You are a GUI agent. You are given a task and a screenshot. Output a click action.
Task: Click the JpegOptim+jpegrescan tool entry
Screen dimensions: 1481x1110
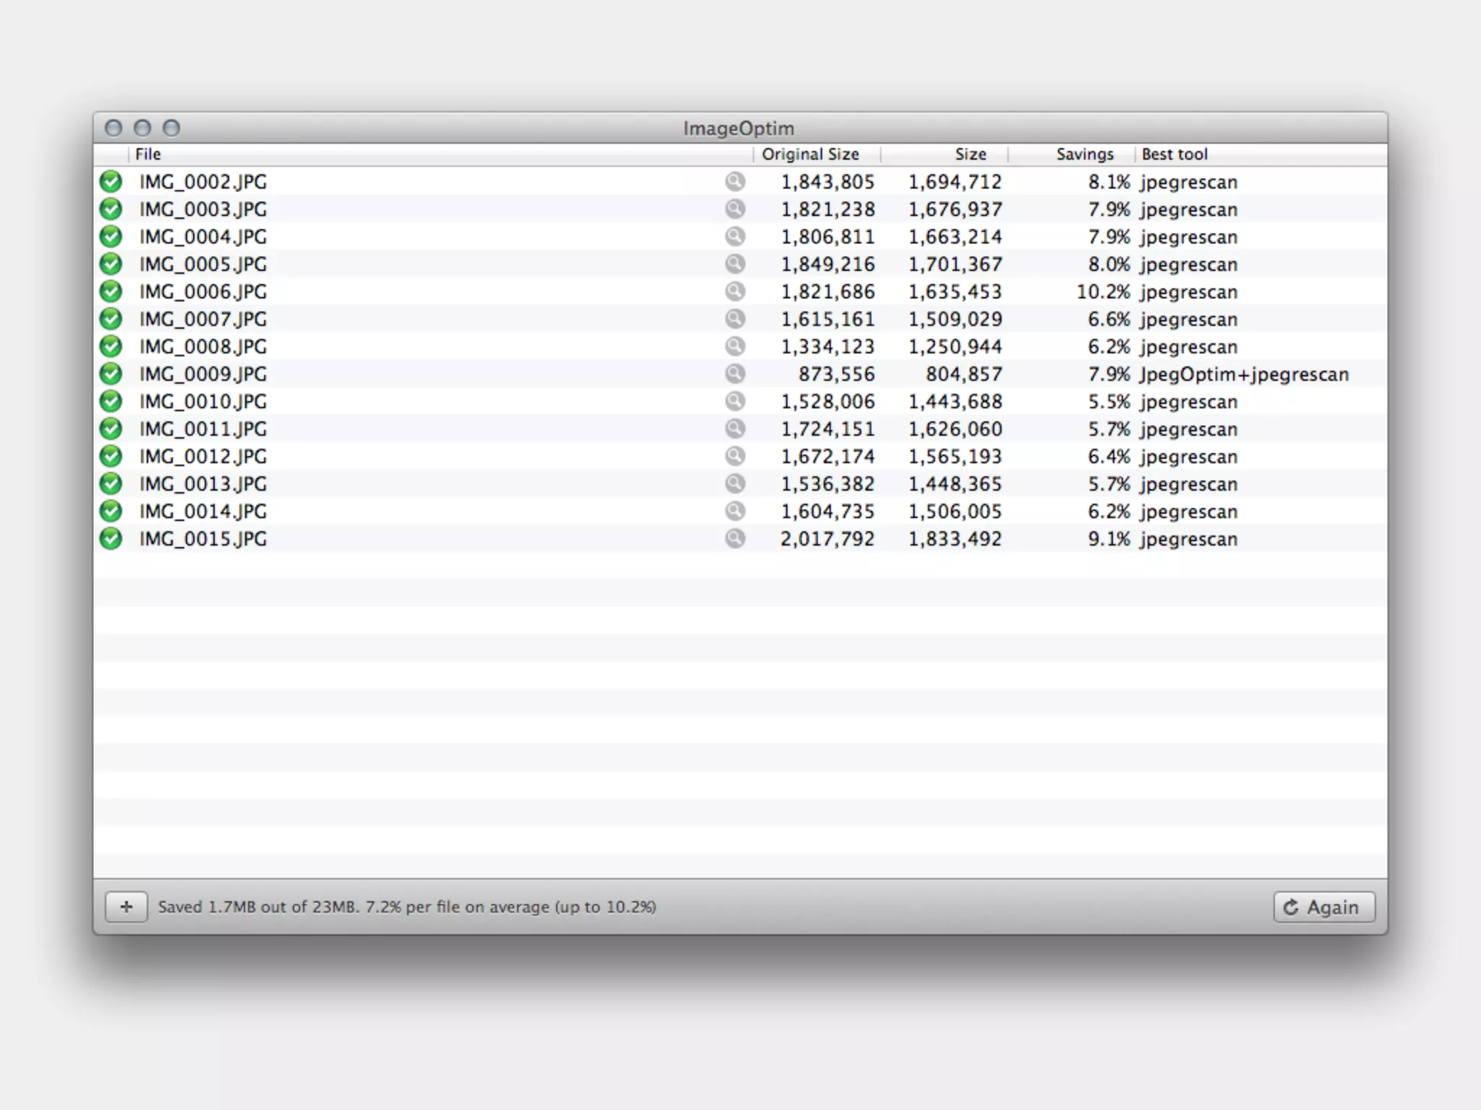[x=1244, y=374]
